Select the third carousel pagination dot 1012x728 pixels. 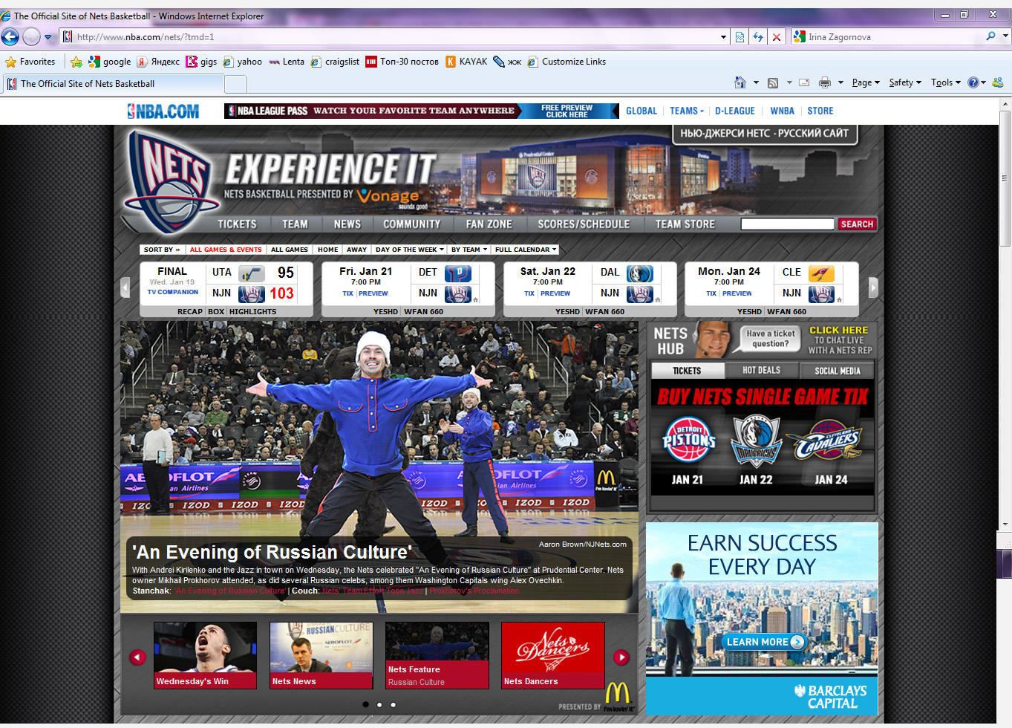[x=393, y=704]
